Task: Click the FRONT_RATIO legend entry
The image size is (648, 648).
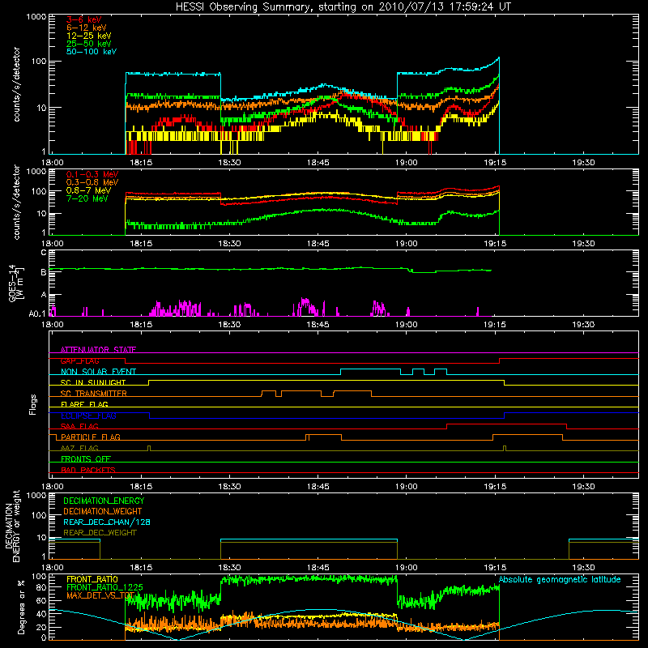Action: click(x=92, y=579)
